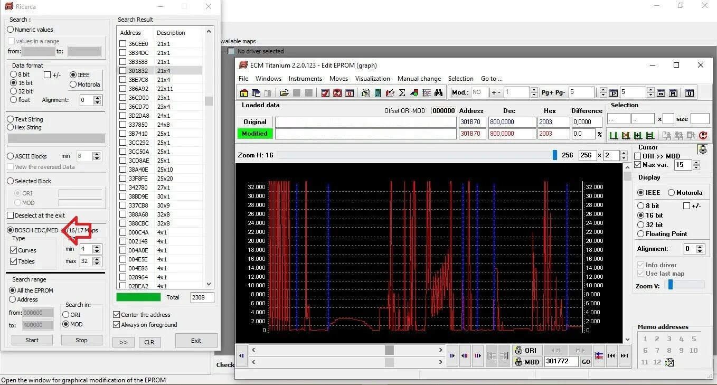This screenshot has width=717, height=385.
Task: Uncheck the Tables type checkbox
Action: (x=14, y=261)
